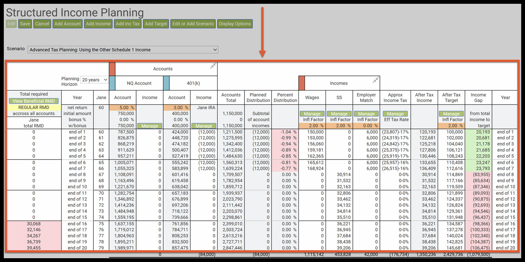Edit the SS 2.00 % inflation factor field
Screen dimensions: 525x262
point(339,126)
